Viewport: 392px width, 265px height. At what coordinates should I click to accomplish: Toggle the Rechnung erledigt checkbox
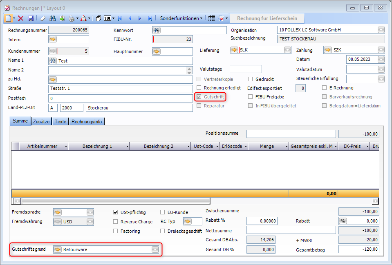pos(199,88)
